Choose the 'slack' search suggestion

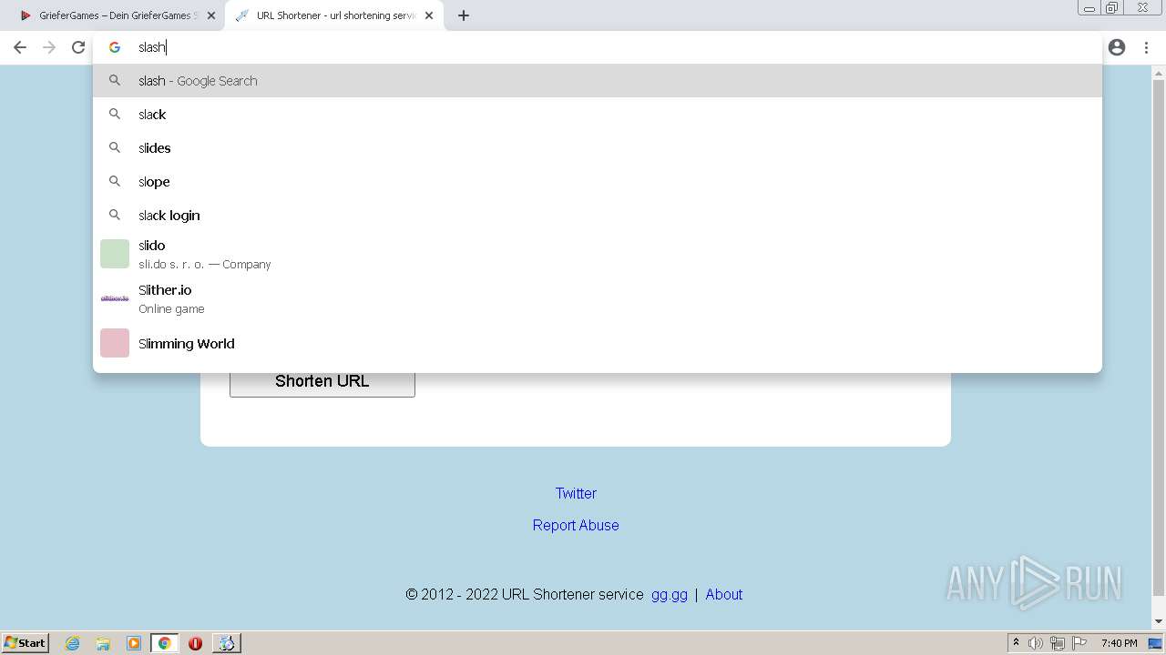tap(598, 115)
